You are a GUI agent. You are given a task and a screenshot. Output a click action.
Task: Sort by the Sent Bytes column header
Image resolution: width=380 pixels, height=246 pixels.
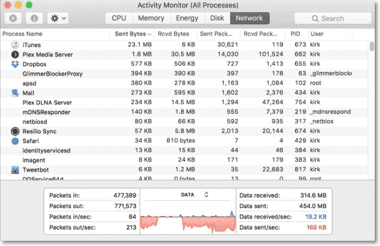pos(131,34)
